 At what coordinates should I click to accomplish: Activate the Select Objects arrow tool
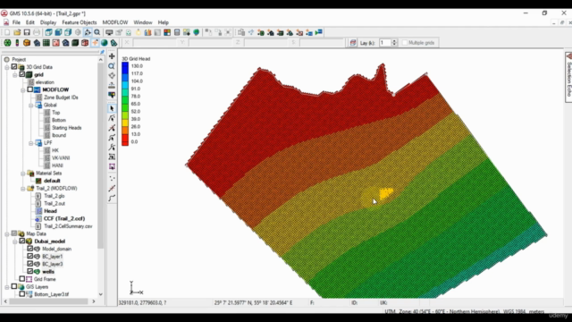pyautogui.click(x=112, y=108)
